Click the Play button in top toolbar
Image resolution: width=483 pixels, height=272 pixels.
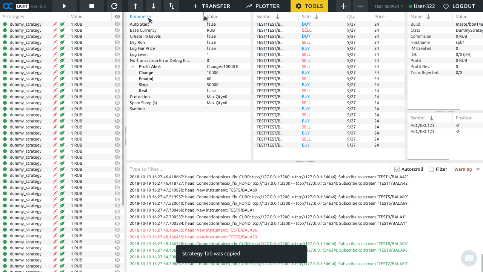(x=65, y=6)
